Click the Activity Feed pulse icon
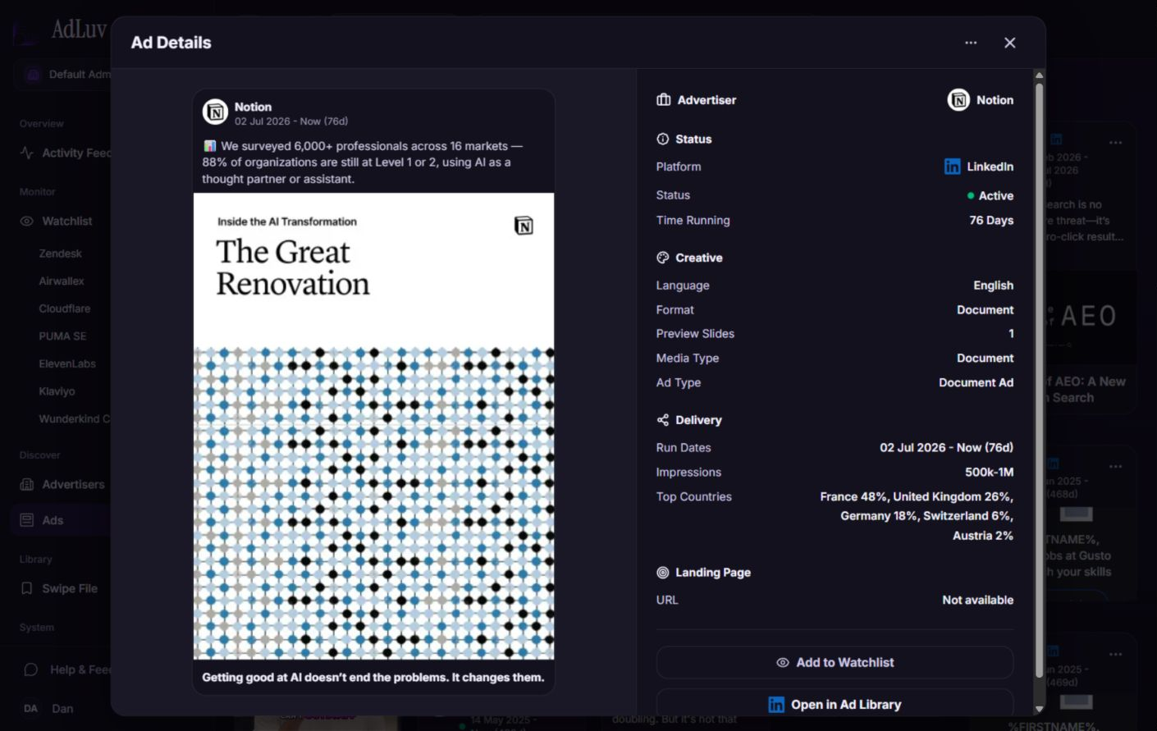1157x731 pixels. (x=27, y=153)
